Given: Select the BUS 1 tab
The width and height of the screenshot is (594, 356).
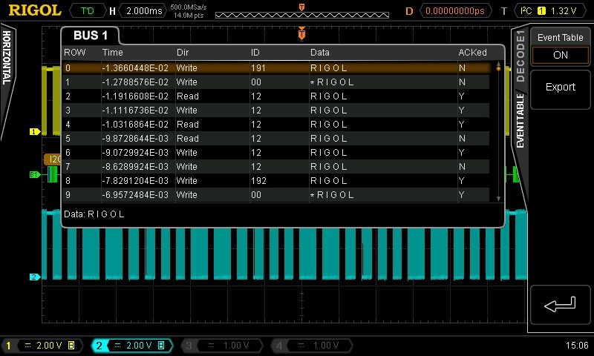Looking at the screenshot, I should [x=90, y=36].
